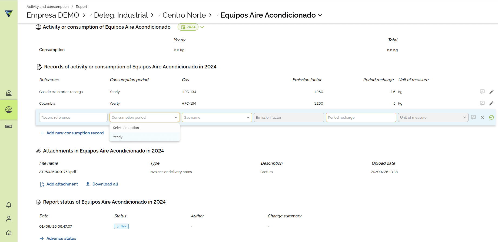Open the Unit of measure dropdown
The height and width of the screenshot is (242, 498).
click(433, 117)
